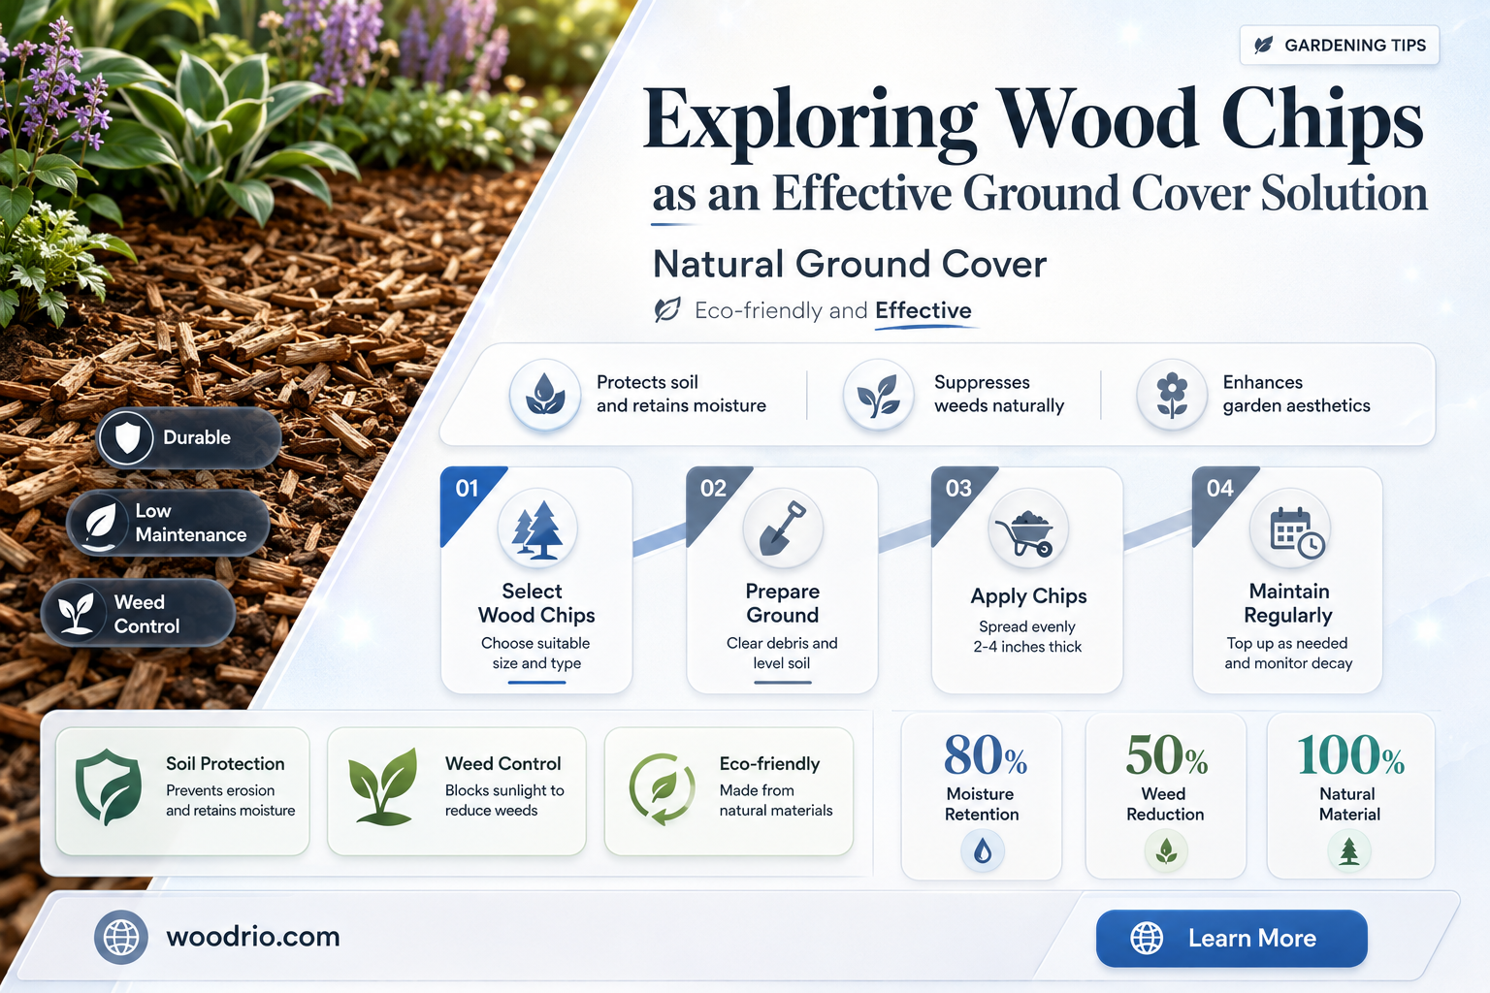Click the pine trees icon in step 01
The width and height of the screenshot is (1490, 993).
click(x=537, y=529)
